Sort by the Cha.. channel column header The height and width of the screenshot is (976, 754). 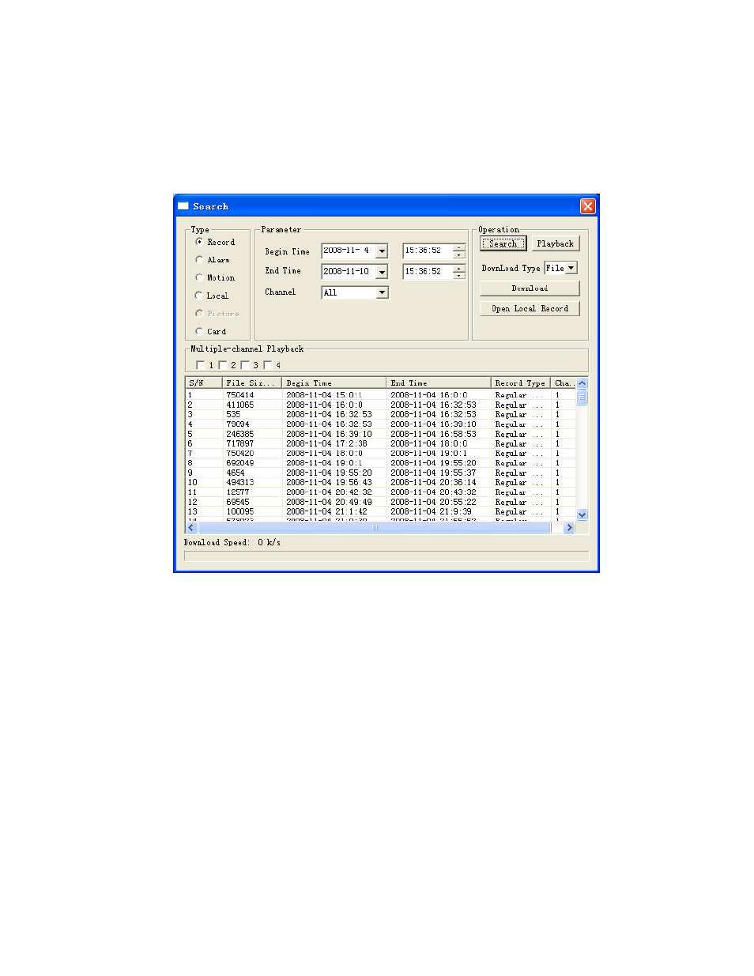[564, 382]
